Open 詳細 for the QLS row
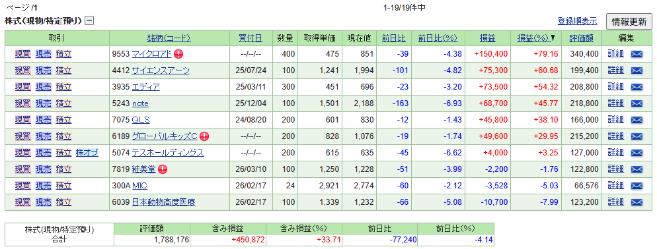 615,120
